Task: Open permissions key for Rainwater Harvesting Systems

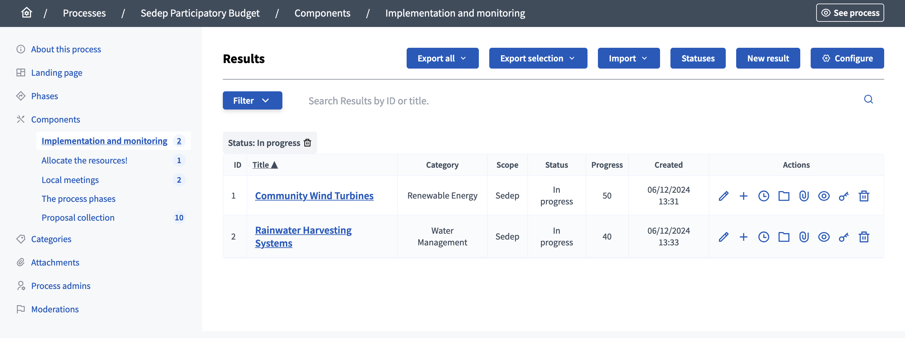Action: tap(844, 237)
